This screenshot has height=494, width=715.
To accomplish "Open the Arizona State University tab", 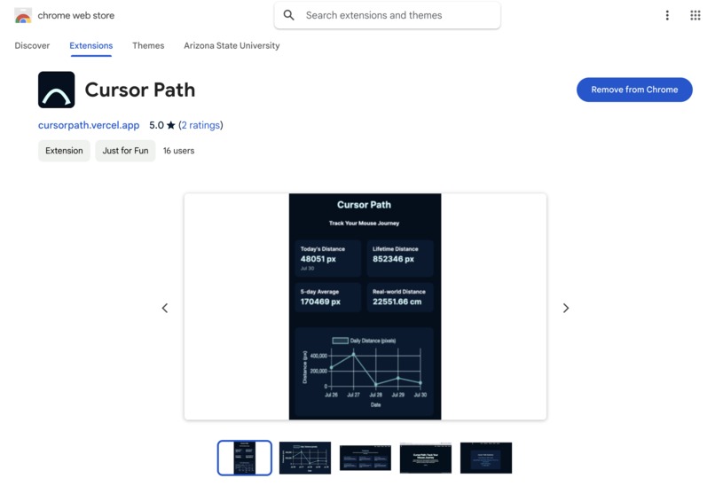I will [x=232, y=45].
